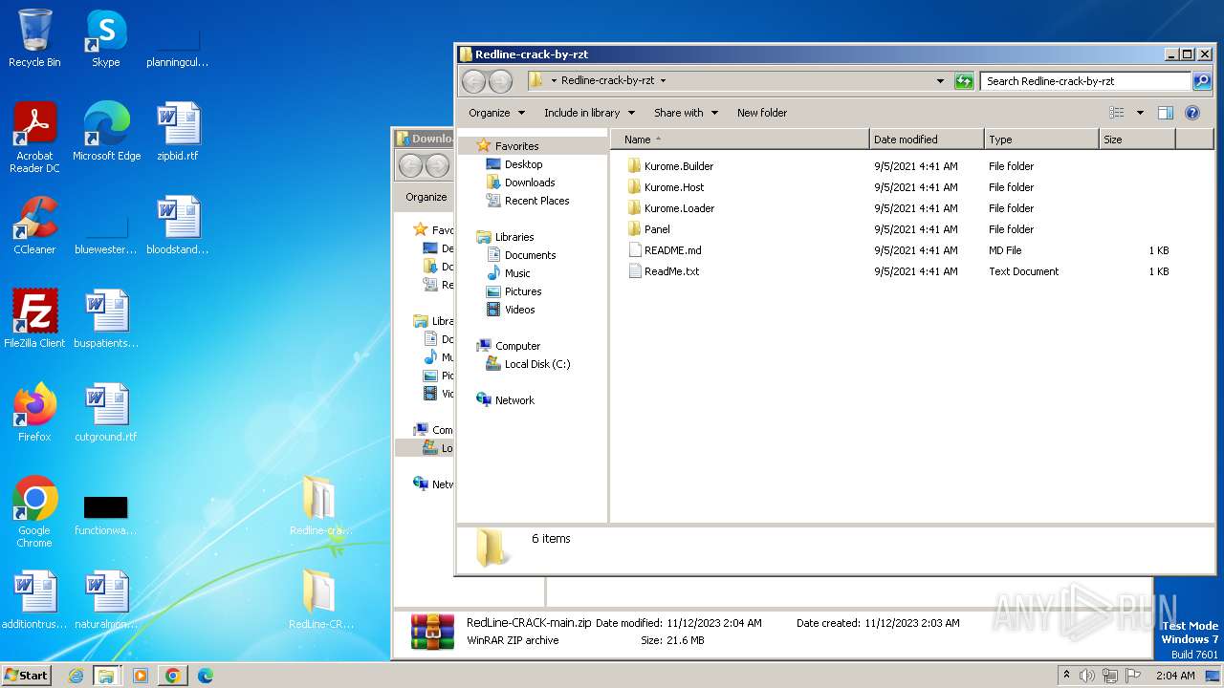The width and height of the screenshot is (1224, 688).
Task: Open Pictures library
Action: pyautogui.click(x=523, y=291)
